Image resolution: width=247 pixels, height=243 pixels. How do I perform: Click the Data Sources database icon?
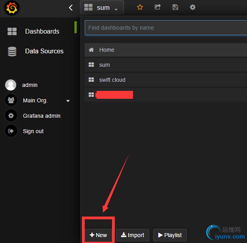[12, 51]
